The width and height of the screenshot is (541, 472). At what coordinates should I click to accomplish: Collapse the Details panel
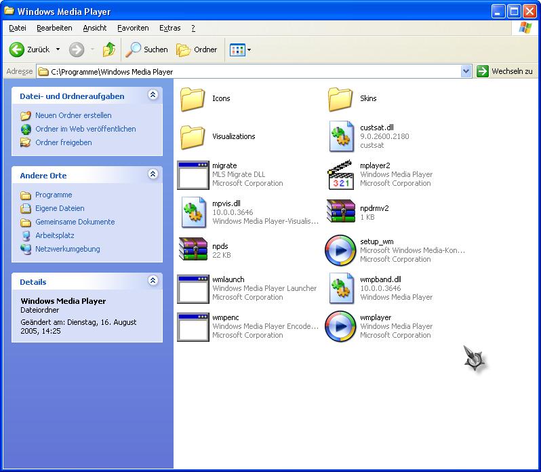(153, 281)
